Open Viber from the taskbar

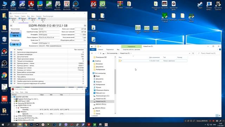(66, 125)
